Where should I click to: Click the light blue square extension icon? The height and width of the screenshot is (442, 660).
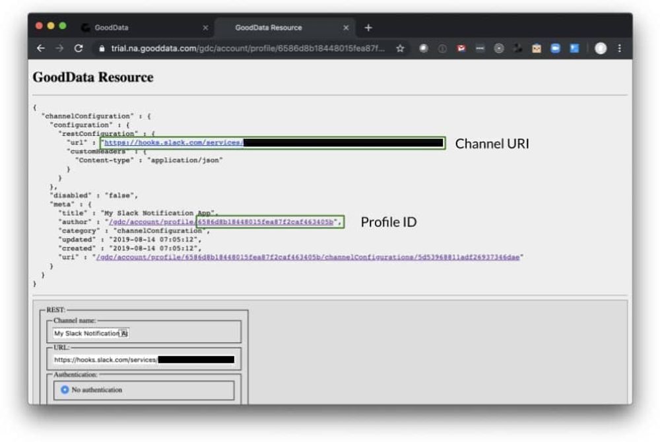tap(574, 48)
